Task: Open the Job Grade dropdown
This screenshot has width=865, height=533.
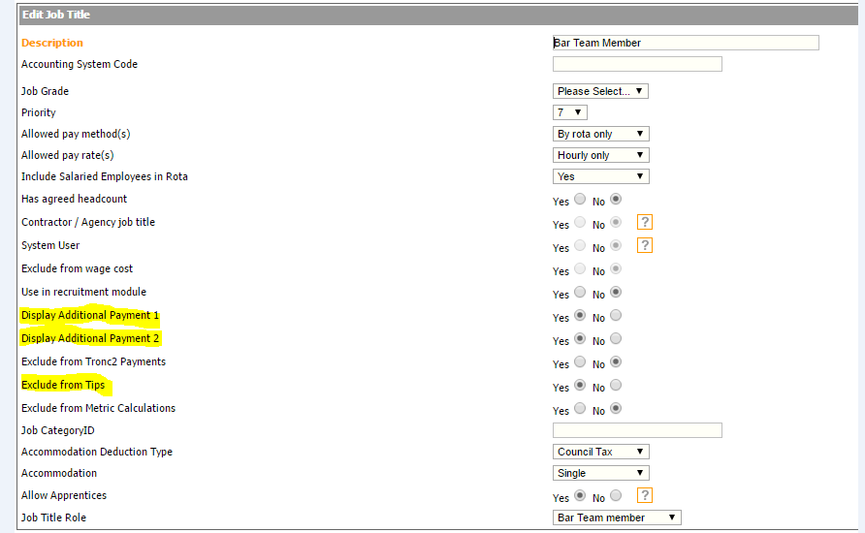Action: (600, 91)
